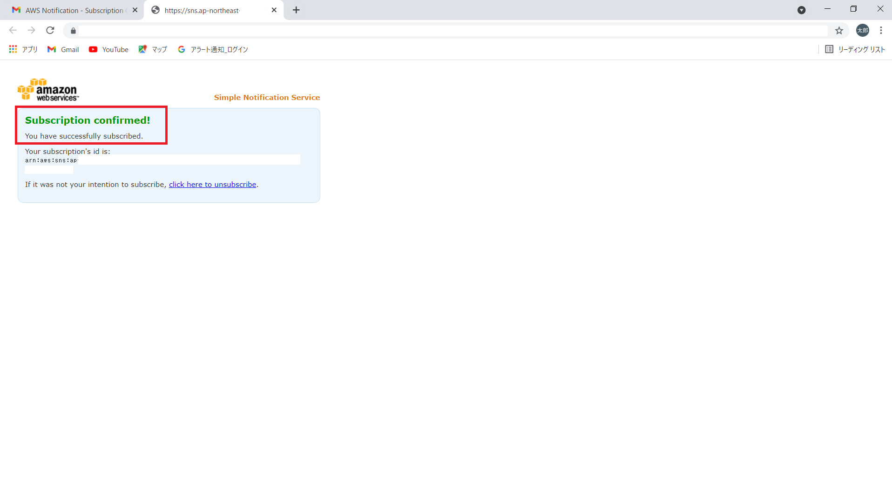This screenshot has width=892, height=479.
Task: Go back to previous page
Action: pyautogui.click(x=13, y=31)
